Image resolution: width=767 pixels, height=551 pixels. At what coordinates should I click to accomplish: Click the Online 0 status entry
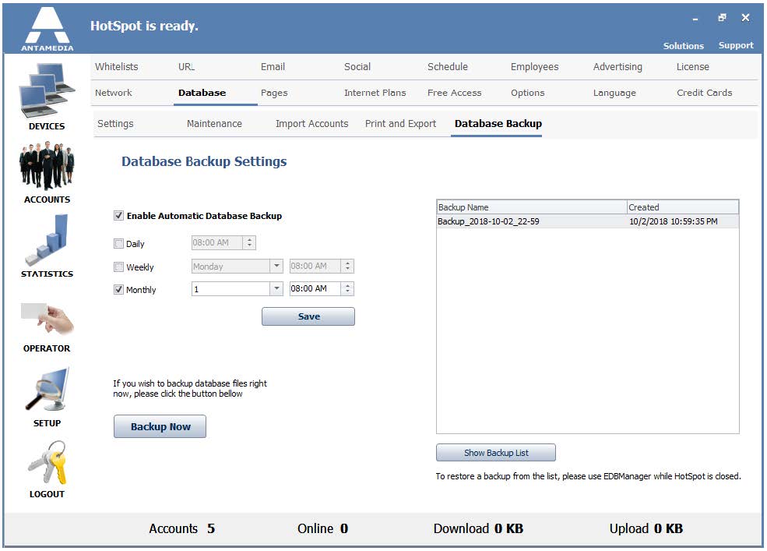(x=323, y=528)
